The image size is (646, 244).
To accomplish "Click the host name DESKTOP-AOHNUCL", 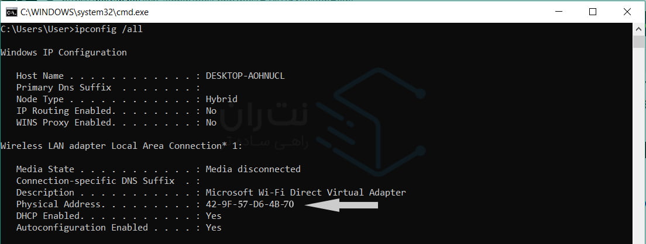I will pyautogui.click(x=245, y=76).
